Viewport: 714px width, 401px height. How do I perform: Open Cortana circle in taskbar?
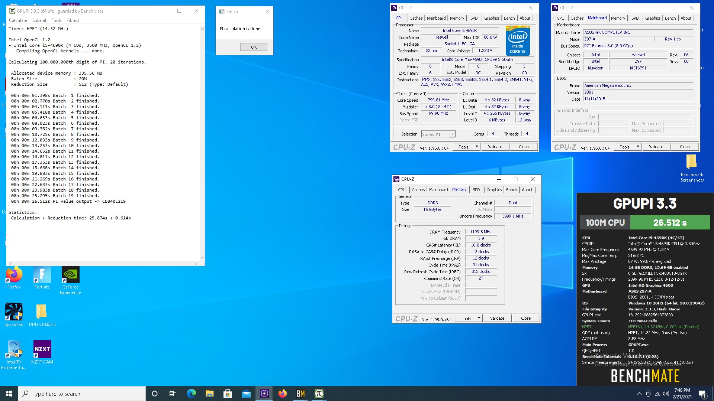pos(155,394)
